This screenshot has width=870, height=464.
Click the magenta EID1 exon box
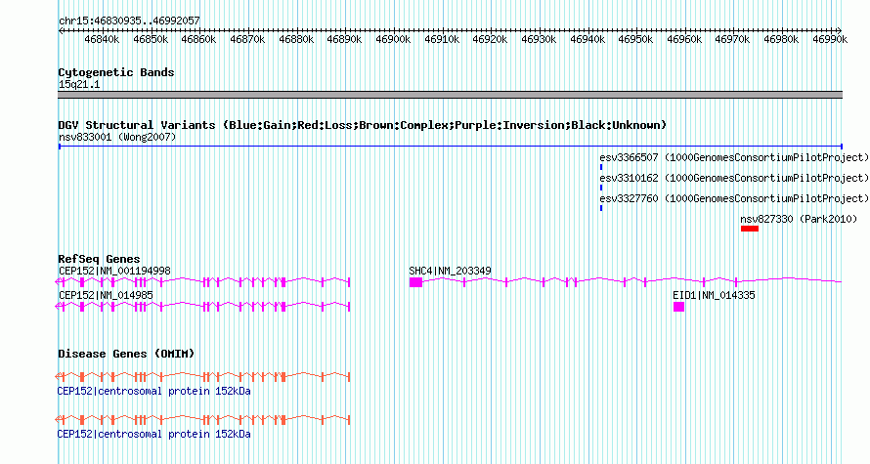[x=678, y=307]
